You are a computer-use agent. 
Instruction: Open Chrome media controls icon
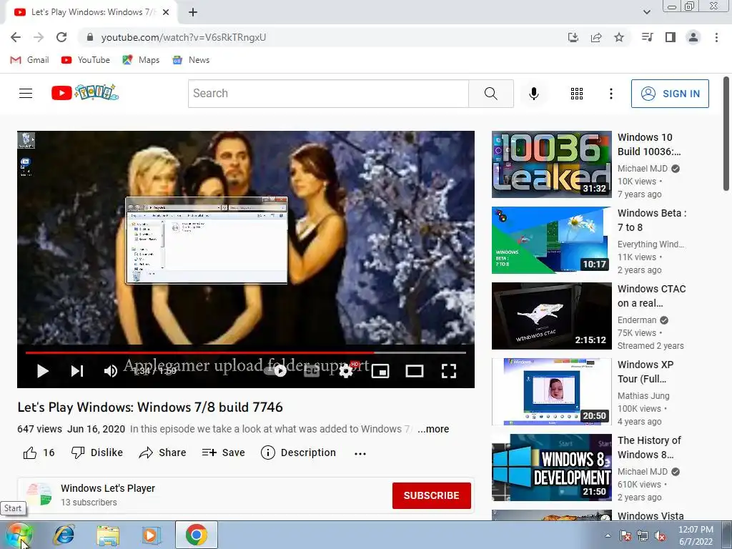(647, 37)
